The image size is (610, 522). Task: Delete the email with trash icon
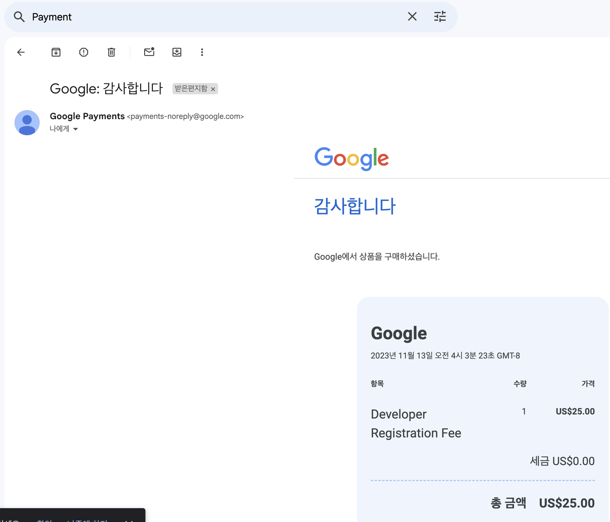click(x=111, y=52)
